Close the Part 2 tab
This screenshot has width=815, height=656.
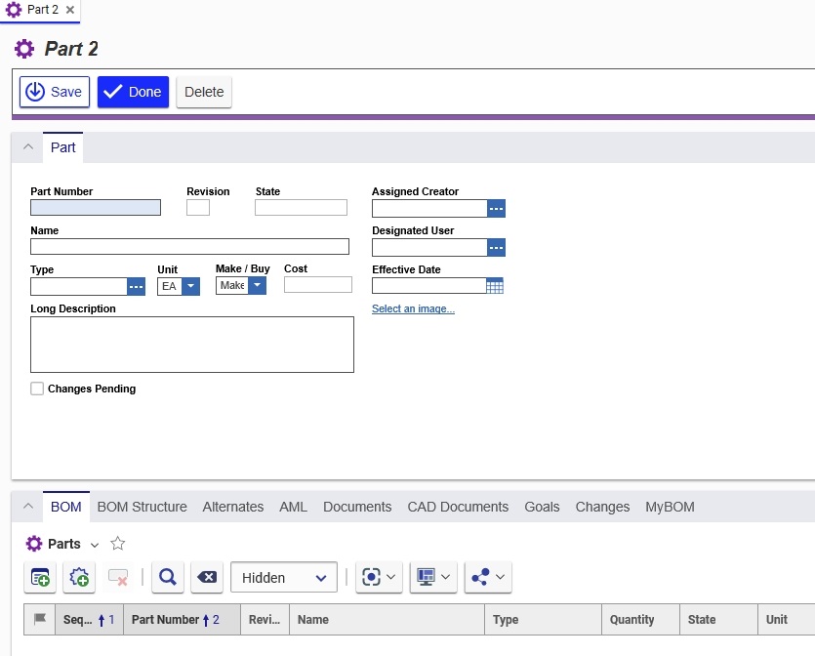click(70, 10)
